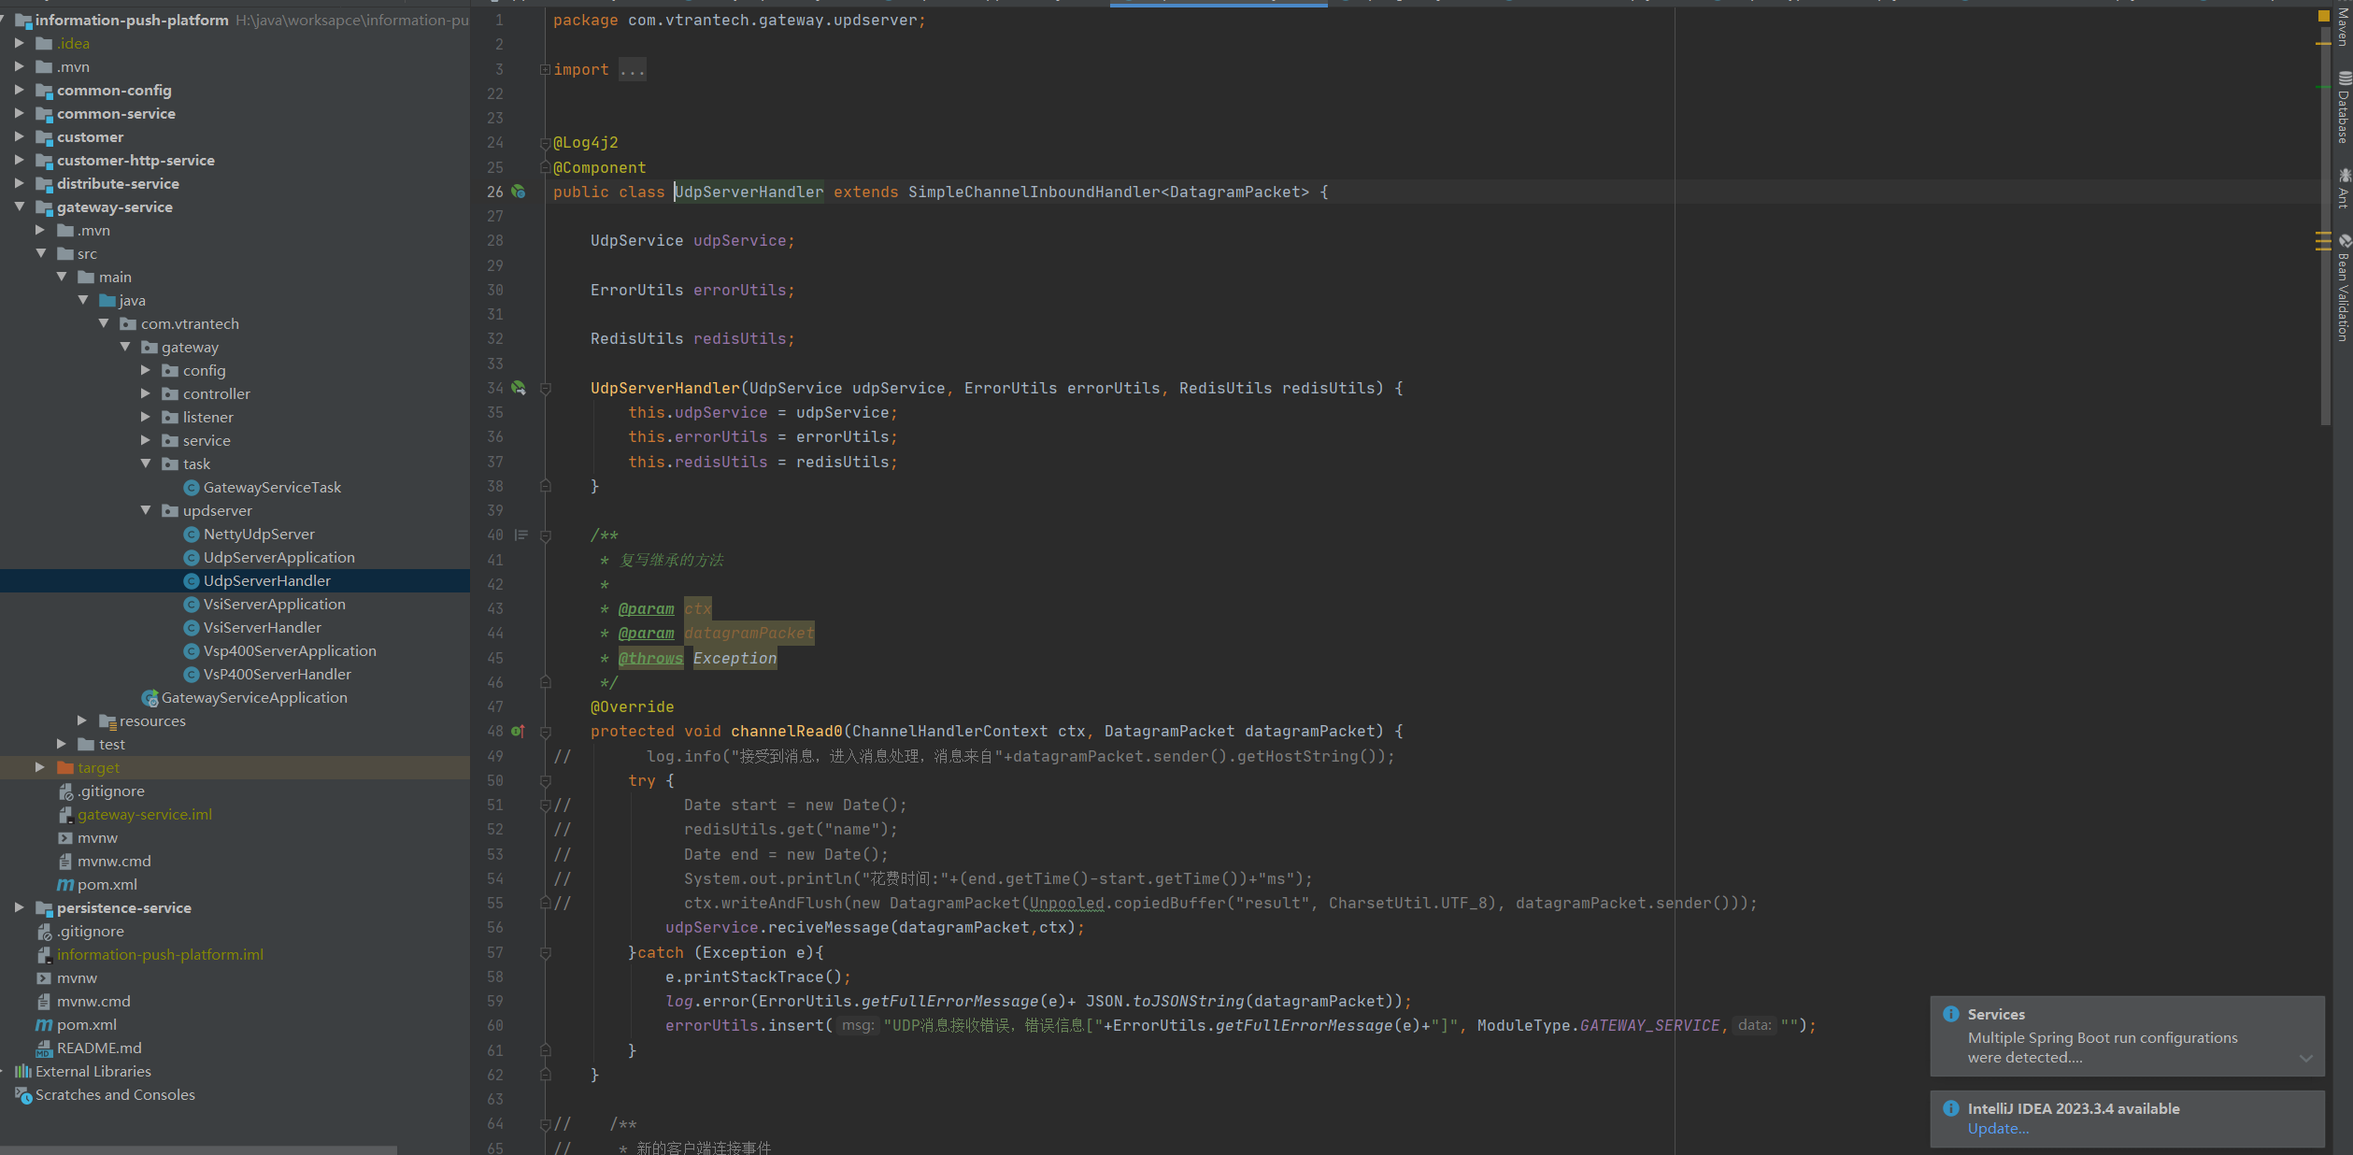Click the project tree horizontal scrollbar
Viewport: 2353px width, 1155px height.
[x=198, y=1150]
